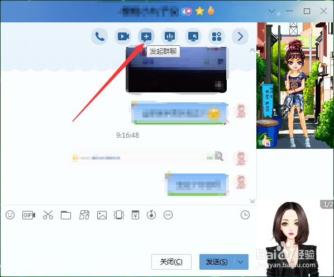Open message history clock icon
Image resolution: width=334 pixels, height=277 pixels.
tap(245, 215)
